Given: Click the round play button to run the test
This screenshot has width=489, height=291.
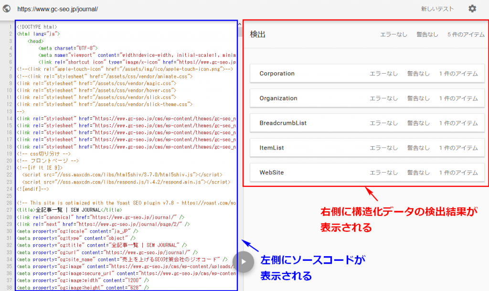Looking at the screenshot, I should tap(244, 262).
